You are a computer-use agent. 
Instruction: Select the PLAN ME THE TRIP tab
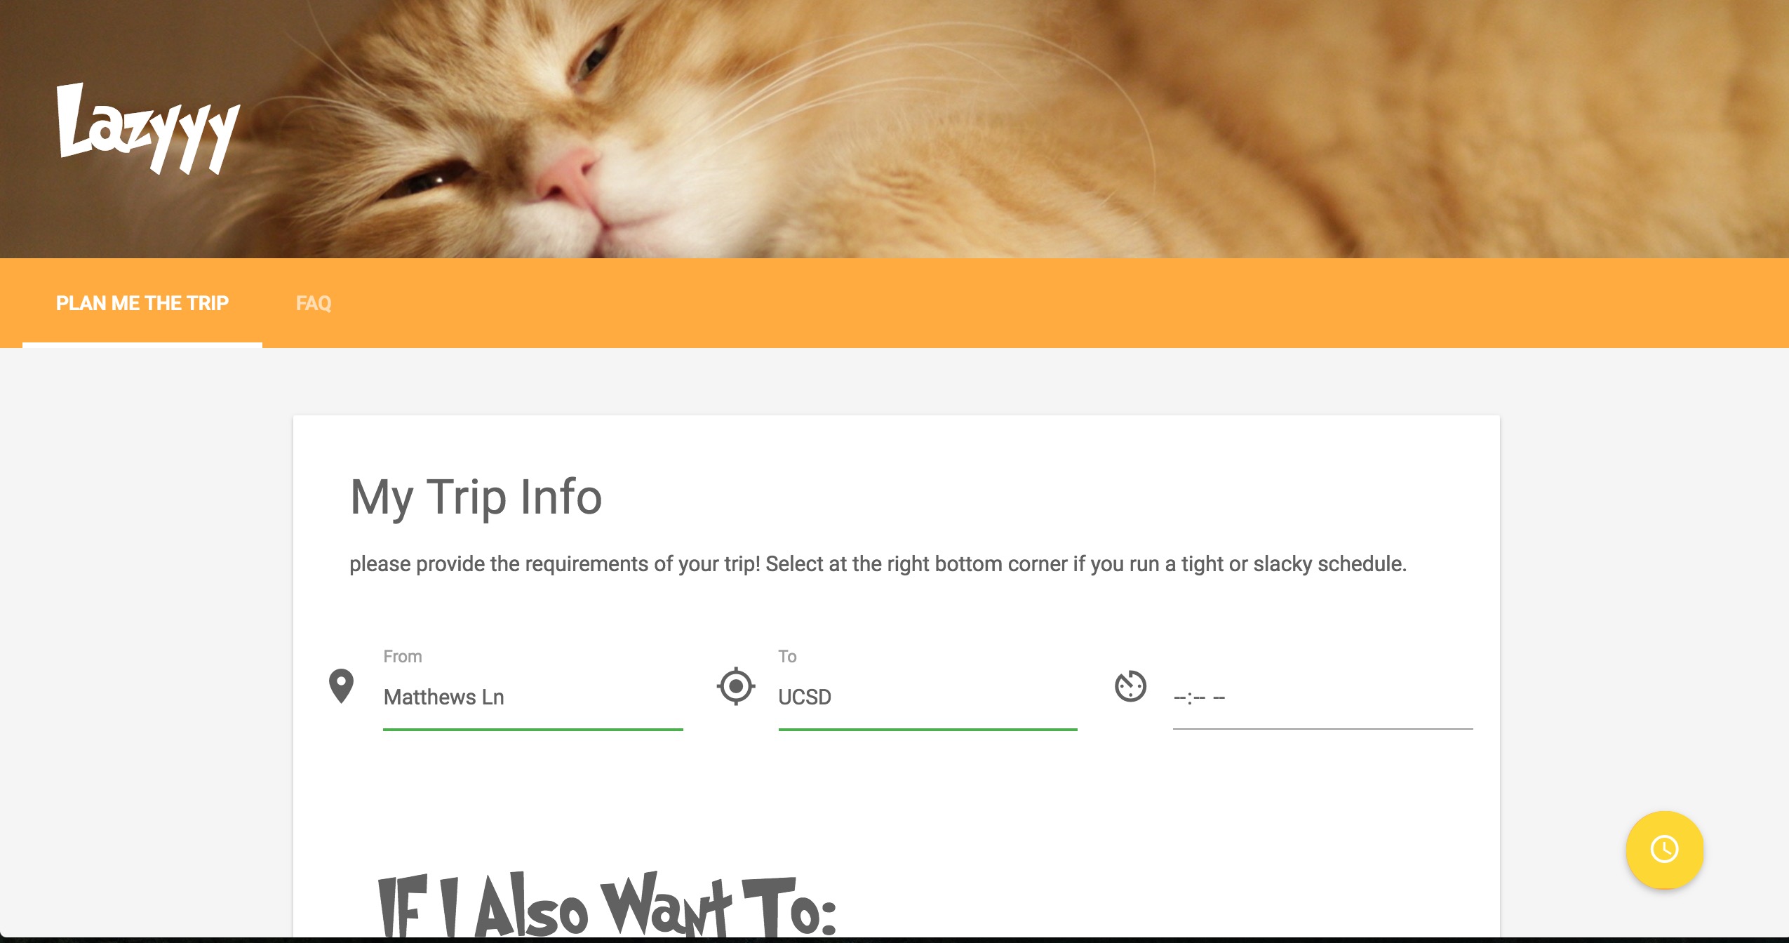pos(142,303)
